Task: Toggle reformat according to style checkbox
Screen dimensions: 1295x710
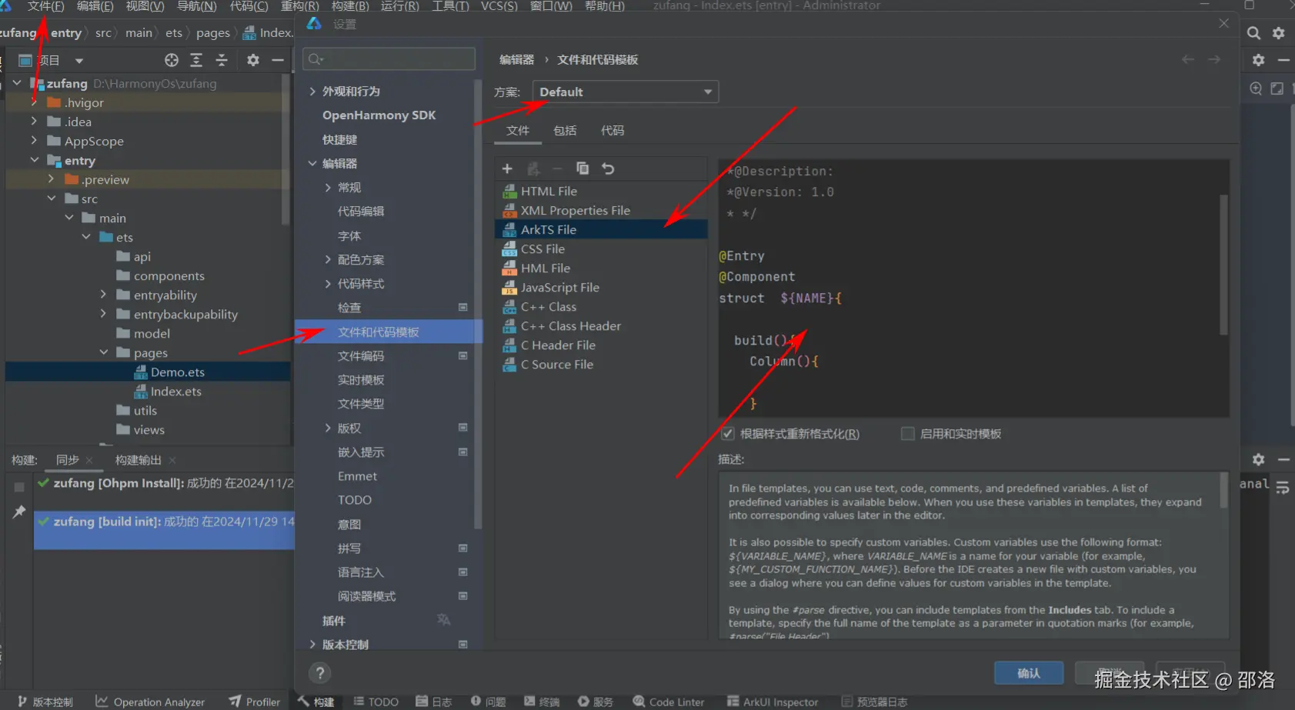Action: (x=727, y=434)
